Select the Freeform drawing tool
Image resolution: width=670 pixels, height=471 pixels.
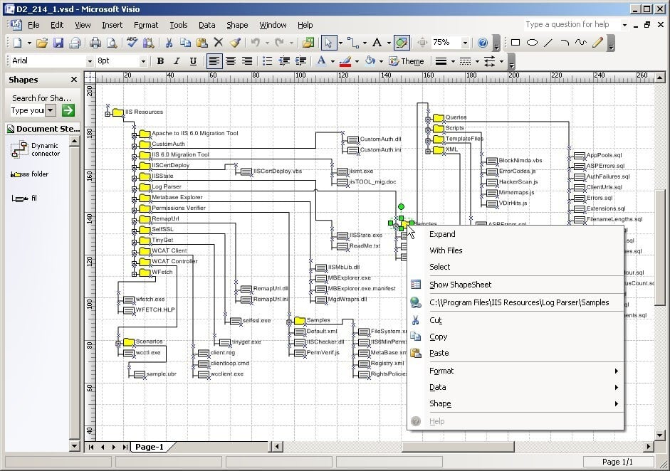click(581, 43)
